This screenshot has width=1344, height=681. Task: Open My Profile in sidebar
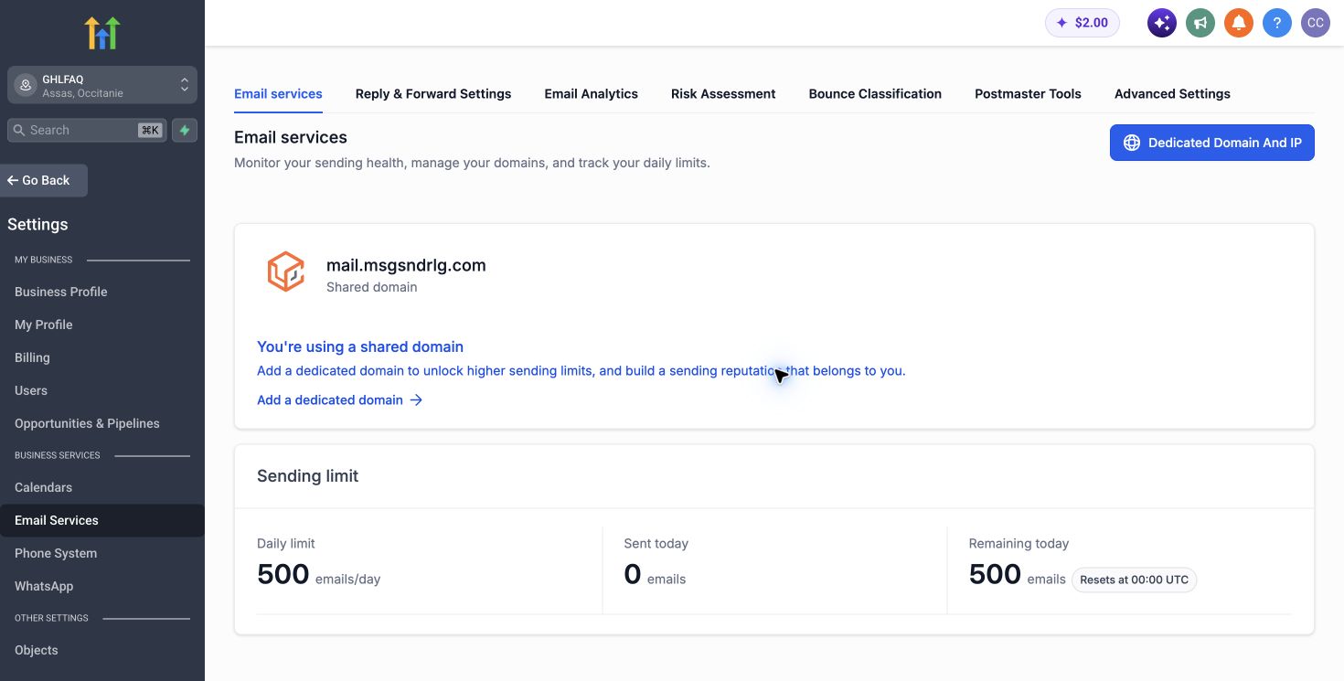43,325
